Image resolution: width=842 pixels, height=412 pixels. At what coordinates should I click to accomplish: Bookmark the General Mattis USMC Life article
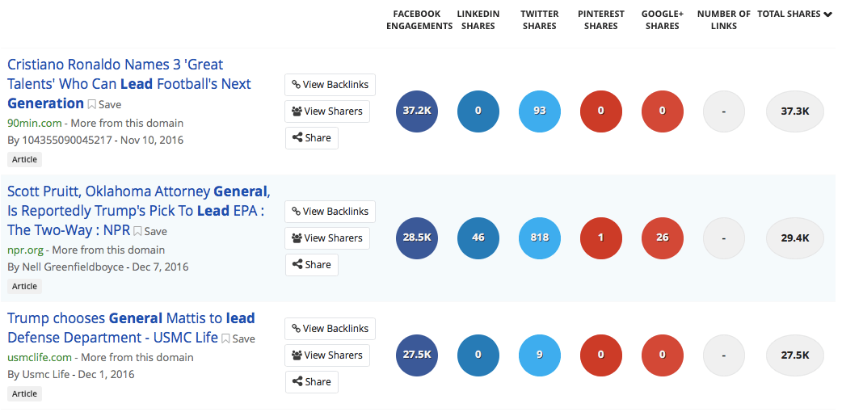238,338
